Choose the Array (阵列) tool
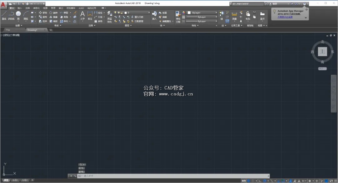The width and height of the screenshot is (338, 183). 64,21
